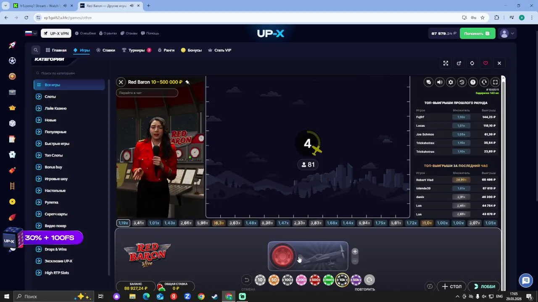This screenshot has height=302, width=538.
Task: Reload the game via refresh icon
Action: tap(472, 63)
